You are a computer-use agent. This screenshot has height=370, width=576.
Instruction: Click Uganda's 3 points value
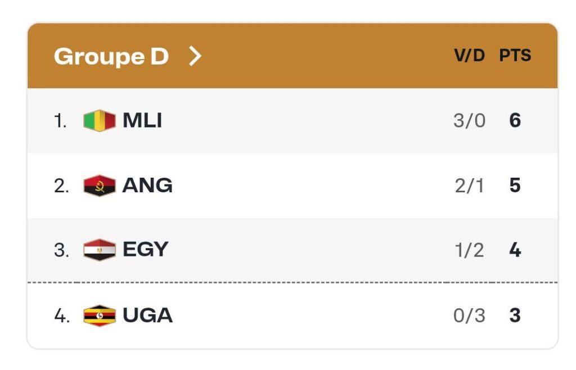[515, 315]
